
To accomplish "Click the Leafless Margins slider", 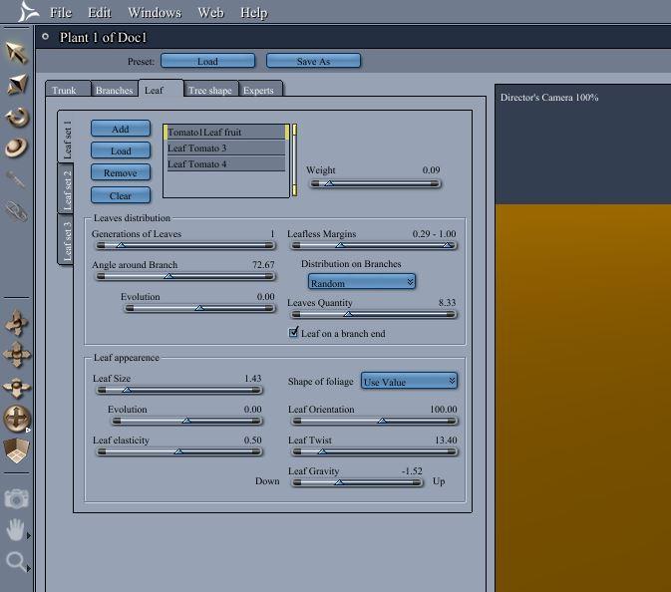I will [x=374, y=245].
